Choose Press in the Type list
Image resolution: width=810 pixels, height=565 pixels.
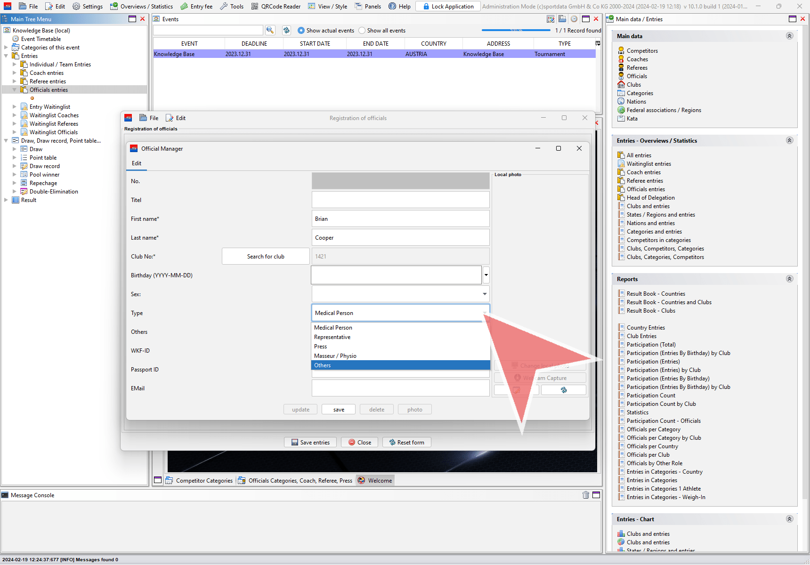401,347
